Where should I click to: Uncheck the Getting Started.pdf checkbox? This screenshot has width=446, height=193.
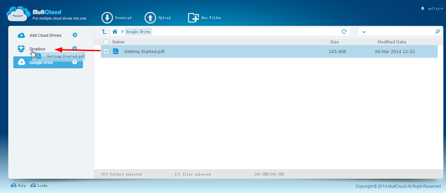106,51
